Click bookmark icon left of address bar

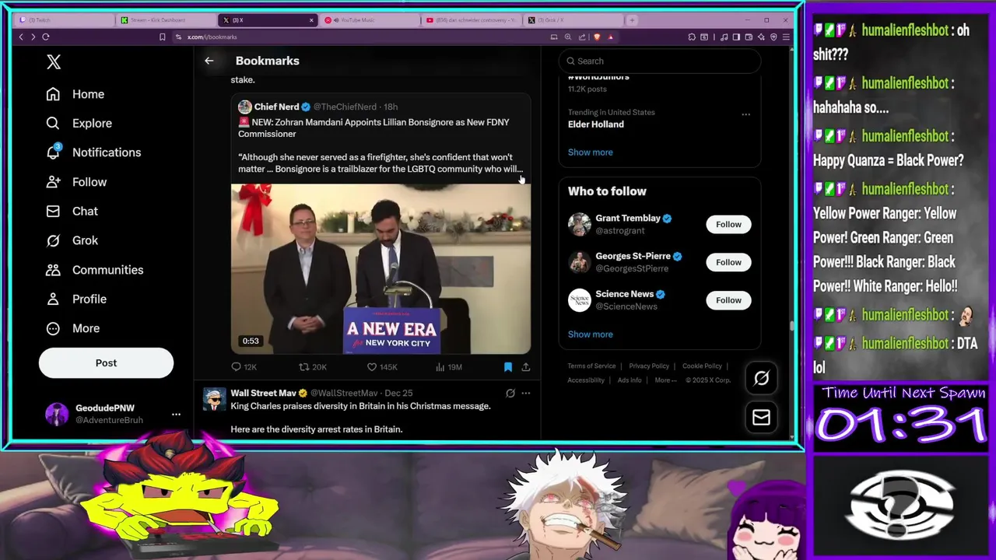[x=162, y=37]
